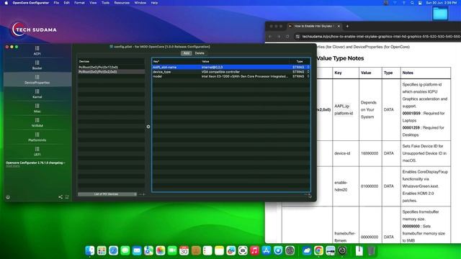The image size is (461, 259).
Task: Click the 'VGA compatible controller' value
Action: tap(220, 72)
